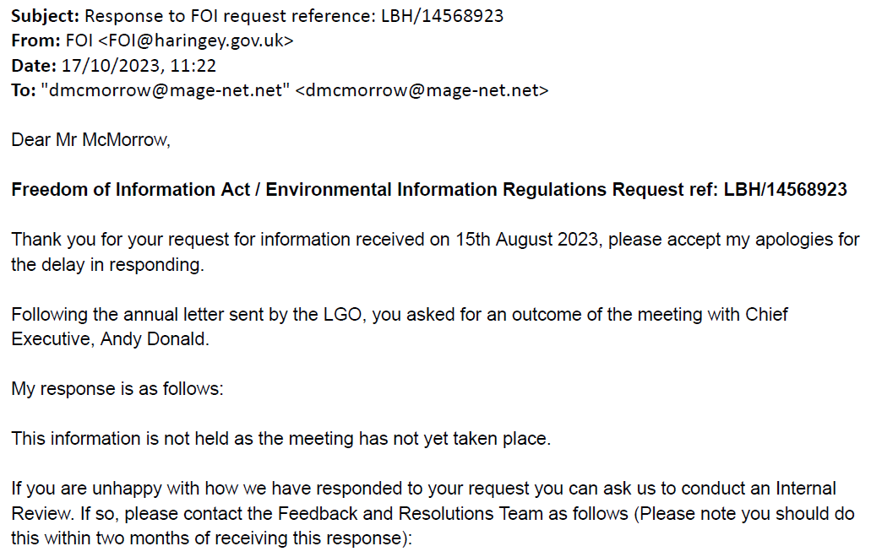Click the 17/10/2023, 11:22 date value

pyautogui.click(x=139, y=66)
